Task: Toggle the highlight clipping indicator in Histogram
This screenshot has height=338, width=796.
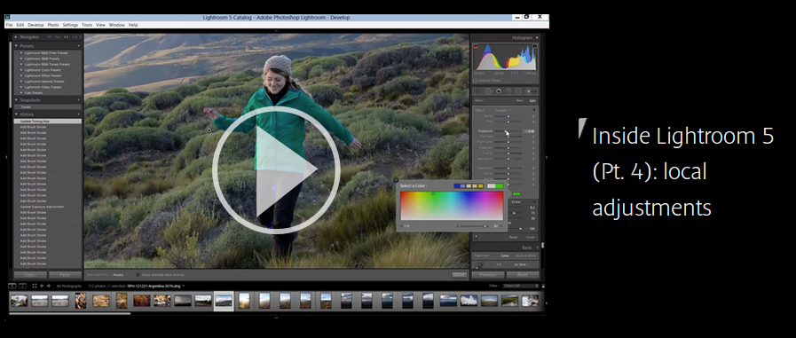Action: [534, 46]
